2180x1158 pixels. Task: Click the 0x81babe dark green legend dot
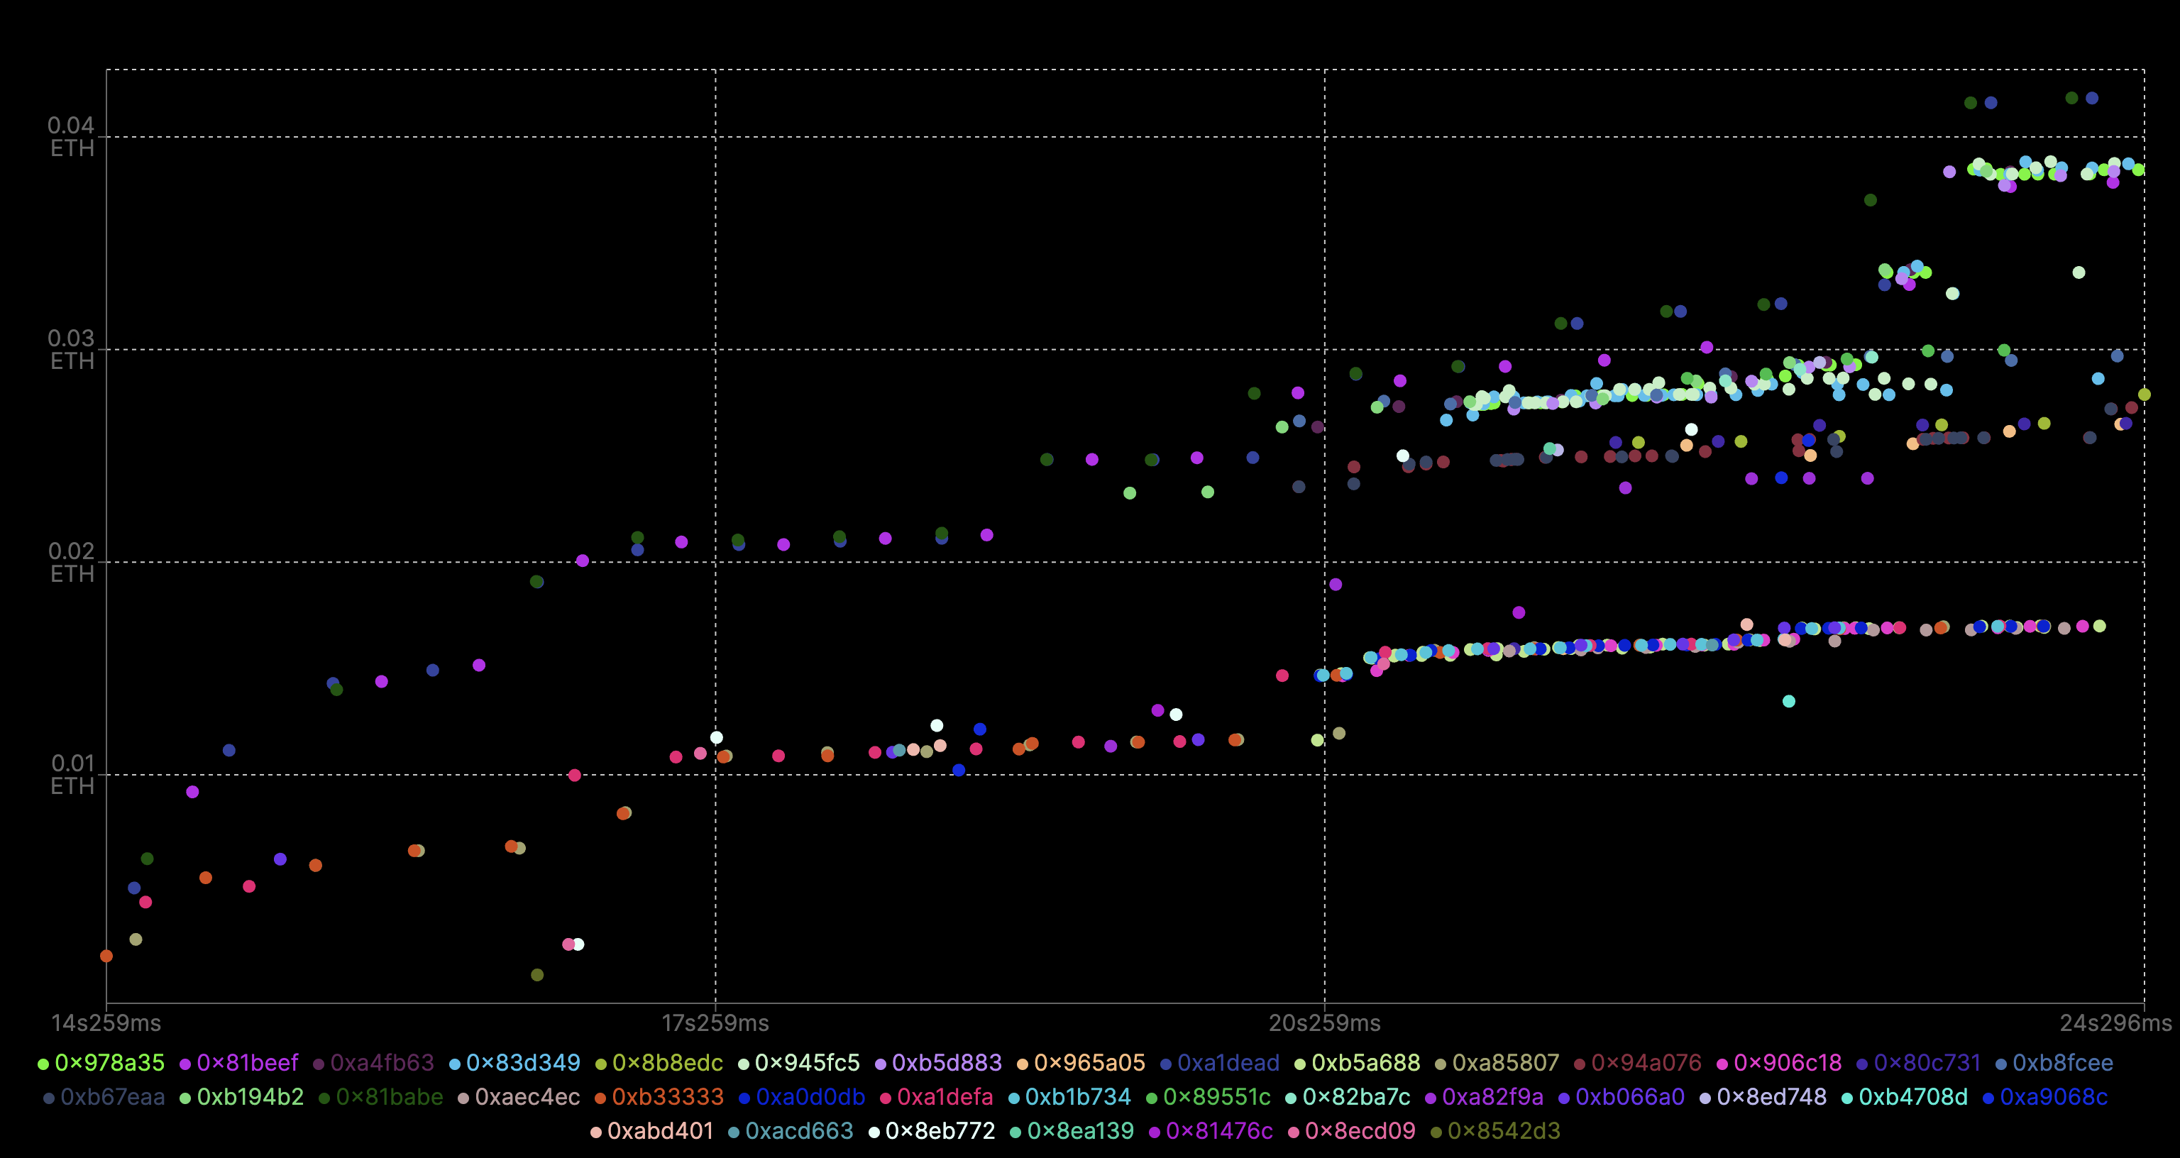324,1098
